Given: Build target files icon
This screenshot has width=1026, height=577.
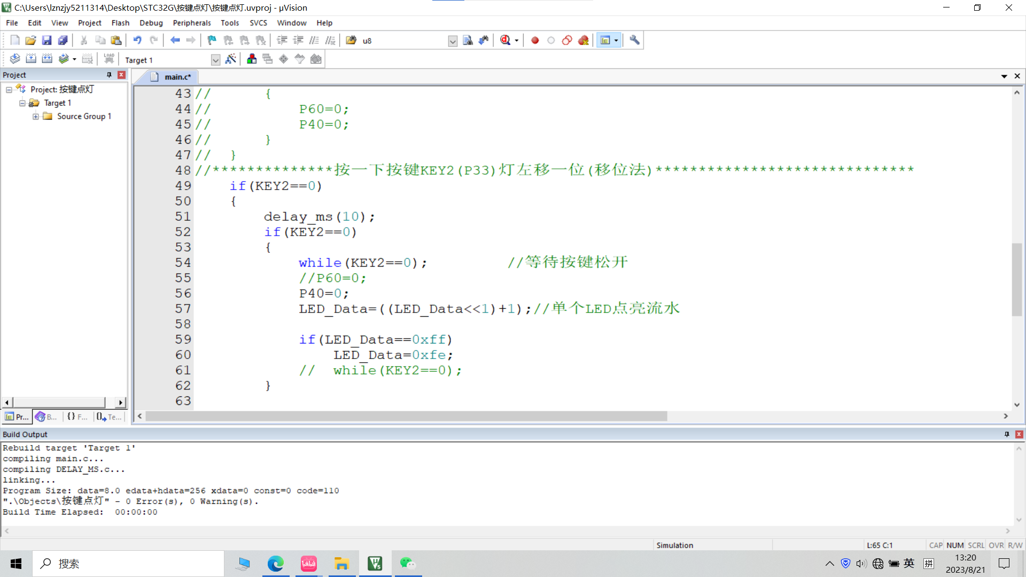Looking at the screenshot, I should [x=31, y=59].
